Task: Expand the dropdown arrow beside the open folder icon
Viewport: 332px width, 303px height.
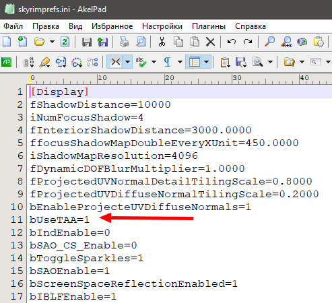Action: 52,42
